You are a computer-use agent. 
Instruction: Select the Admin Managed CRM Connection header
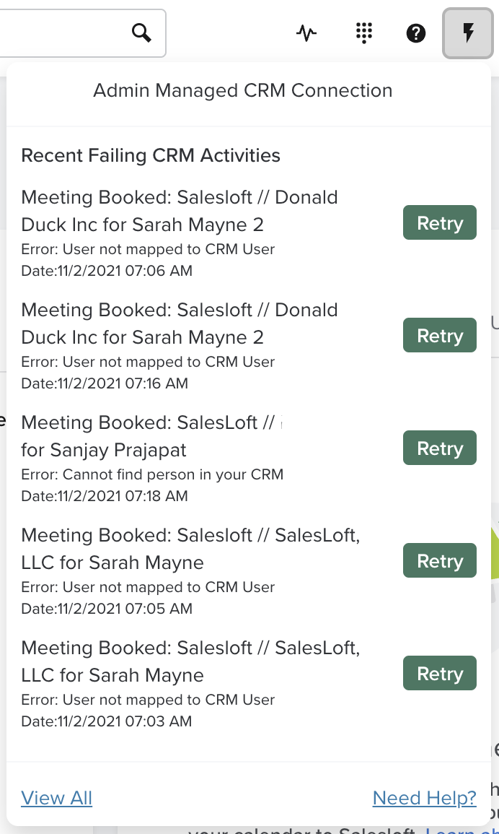pyautogui.click(x=242, y=90)
